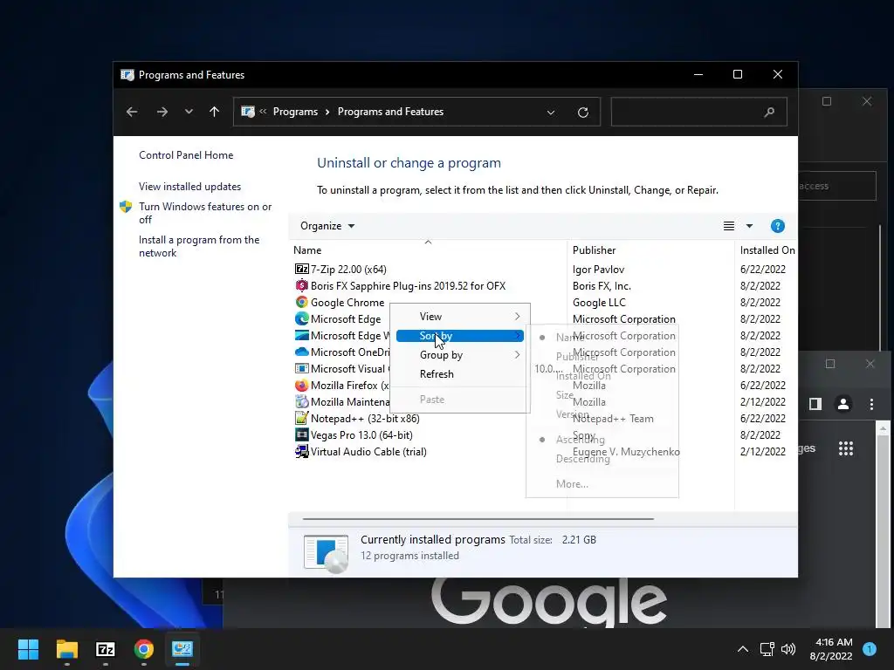Image resolution: width=894 pixels, height=670 pixels.
Task: Click the search magnifier icon
Action: click(769, 113)
